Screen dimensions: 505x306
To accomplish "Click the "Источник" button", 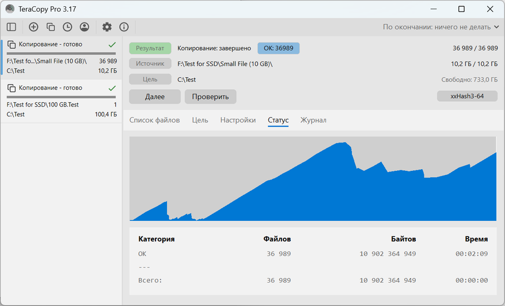I will 150,64.
